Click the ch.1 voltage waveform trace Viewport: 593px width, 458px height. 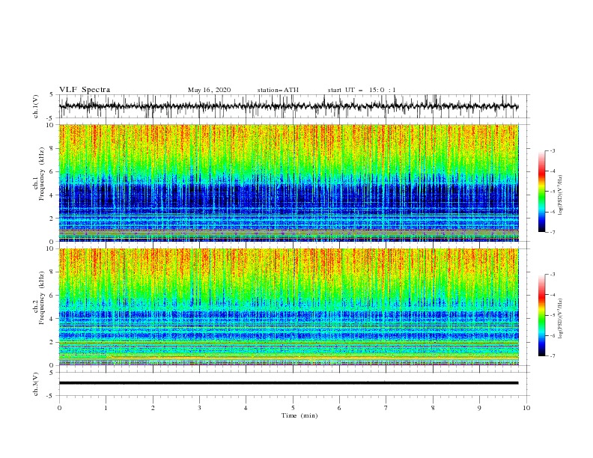click(288, 106)
